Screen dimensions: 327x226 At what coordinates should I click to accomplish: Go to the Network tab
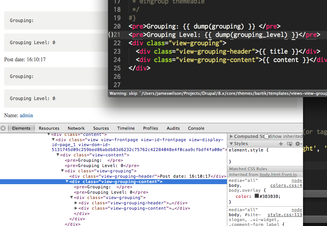(76, 128)
